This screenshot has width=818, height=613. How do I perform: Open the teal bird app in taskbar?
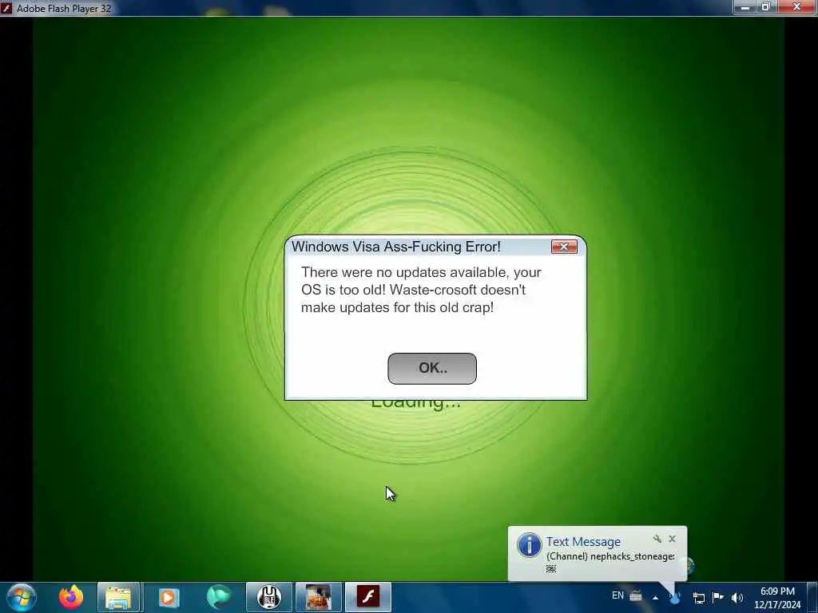(219, 597)
